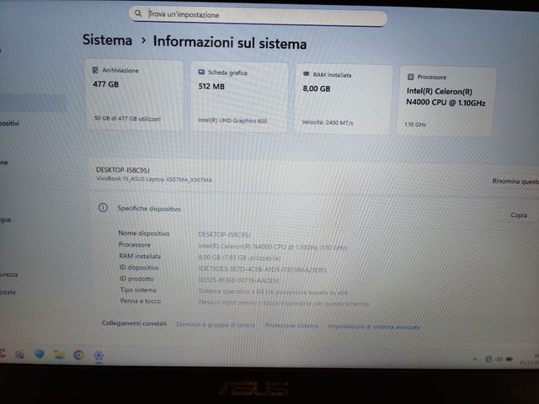The width and height of the screenshot is (539, 404).
Task: Click the Archiviazione storage icon
Action: tap(95, 70)
